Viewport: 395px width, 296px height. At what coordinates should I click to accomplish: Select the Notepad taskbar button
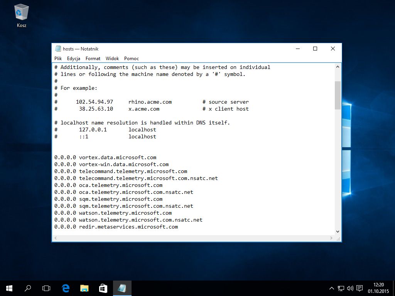pyautogui.click(x=122, y=288)
